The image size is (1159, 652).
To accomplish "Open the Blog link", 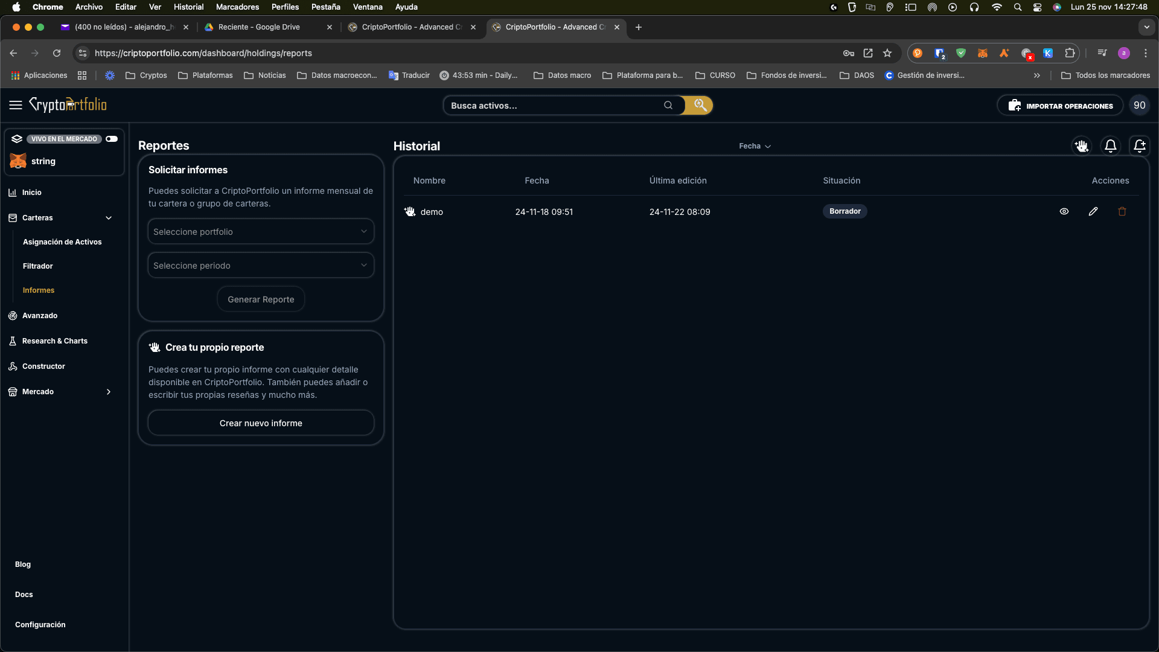I will coord(23,564).
